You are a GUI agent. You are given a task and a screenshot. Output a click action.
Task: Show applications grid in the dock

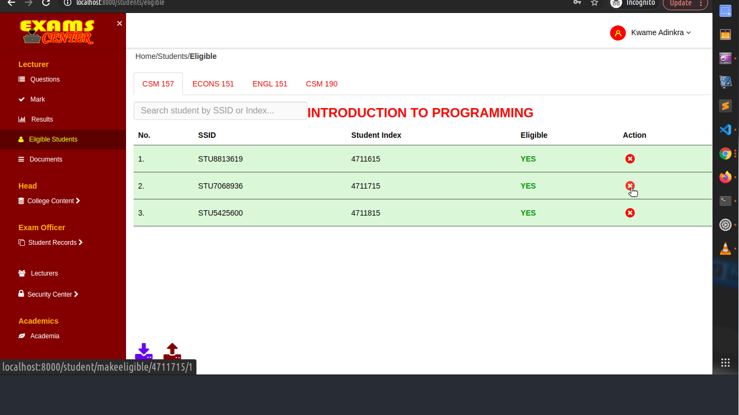[x=725, y=363]
